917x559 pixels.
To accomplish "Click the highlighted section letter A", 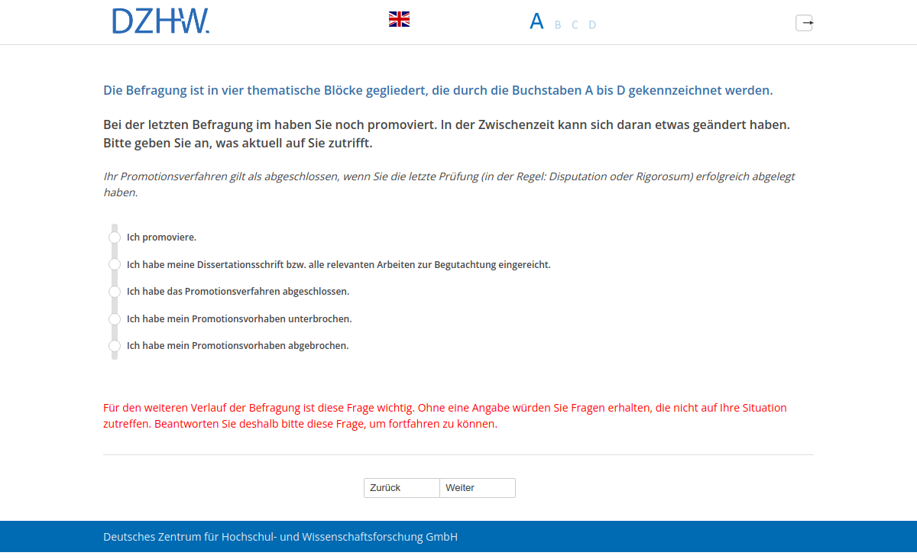I will (x=536, y=21).
